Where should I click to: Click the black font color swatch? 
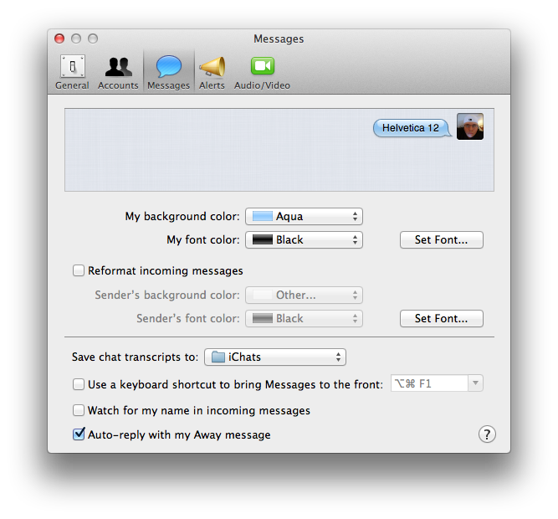[263, 240]
